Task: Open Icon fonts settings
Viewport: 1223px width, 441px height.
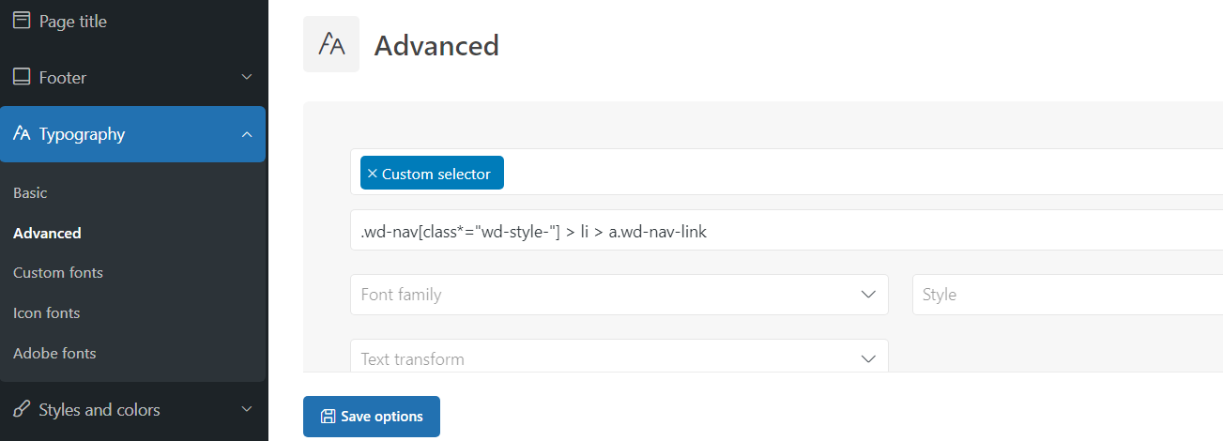Action: 47,312
